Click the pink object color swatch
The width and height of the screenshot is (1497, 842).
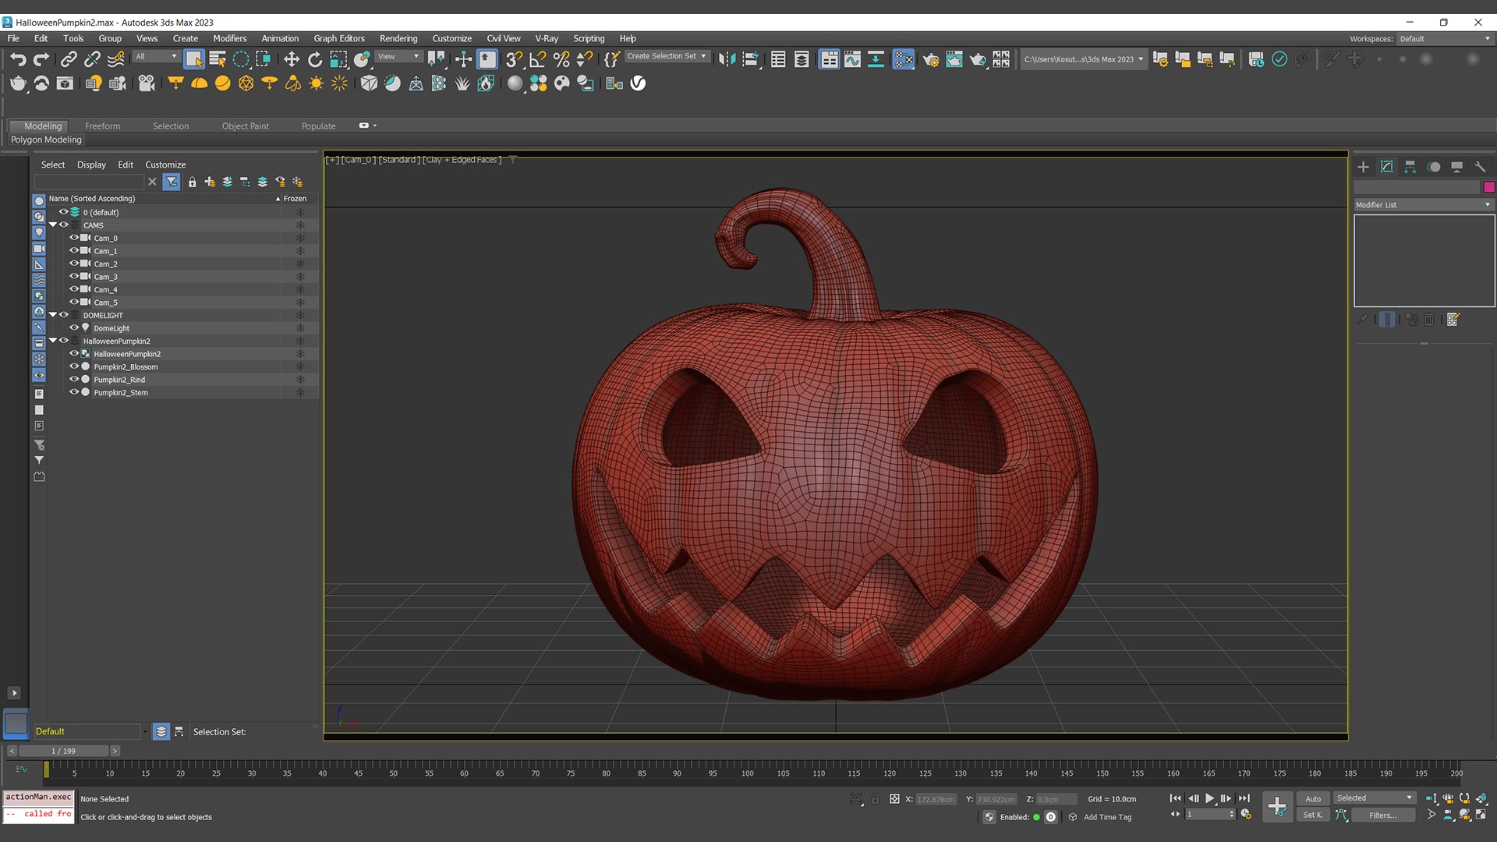click(1489, 187)
